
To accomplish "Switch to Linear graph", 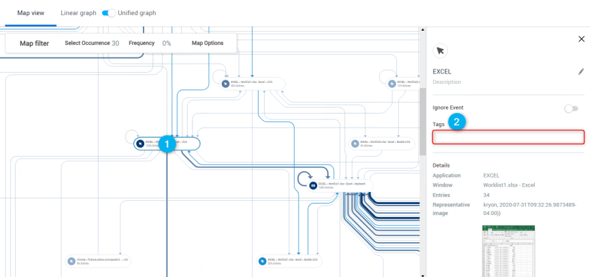I will 79,13.
